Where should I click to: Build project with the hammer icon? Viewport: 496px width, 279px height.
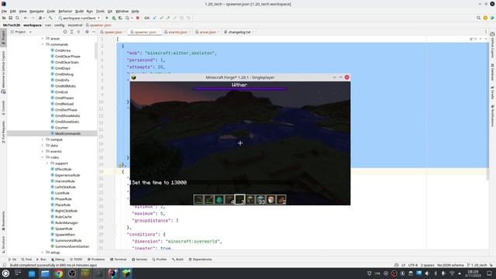coord(50,18)
